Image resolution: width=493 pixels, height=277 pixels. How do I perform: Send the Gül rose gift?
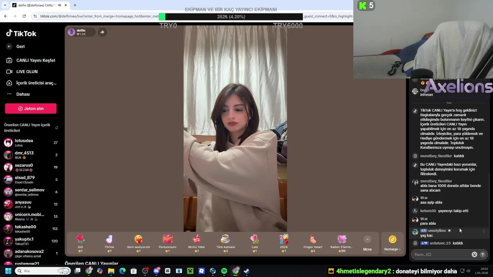pyautogui.click(x=80, y=244)
